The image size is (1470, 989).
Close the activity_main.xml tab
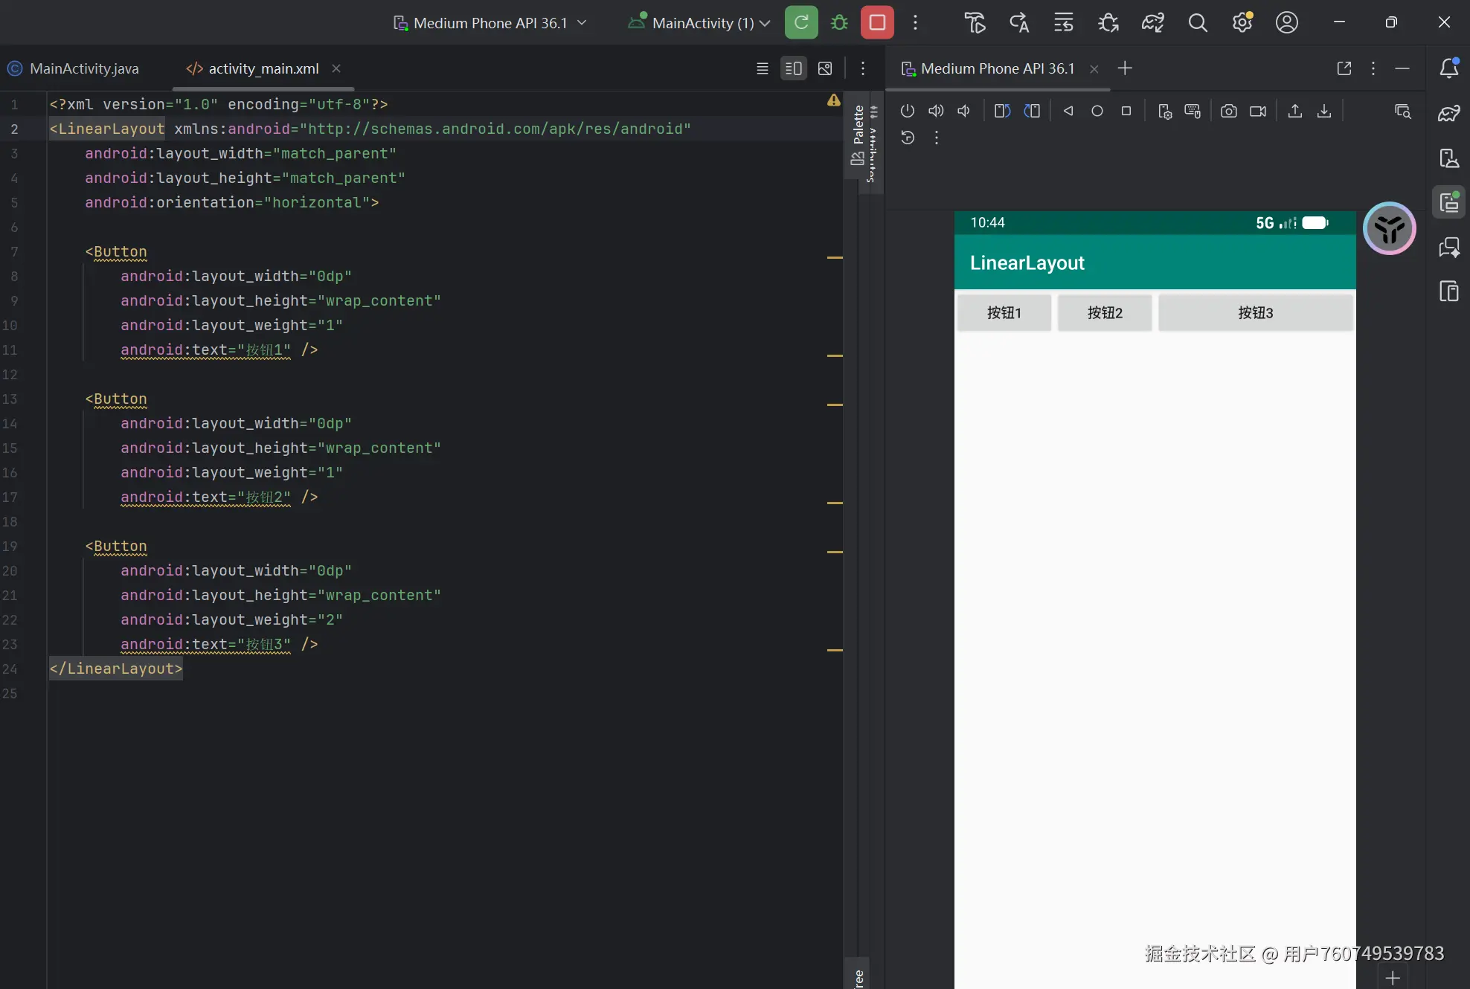tap(336, 68)
